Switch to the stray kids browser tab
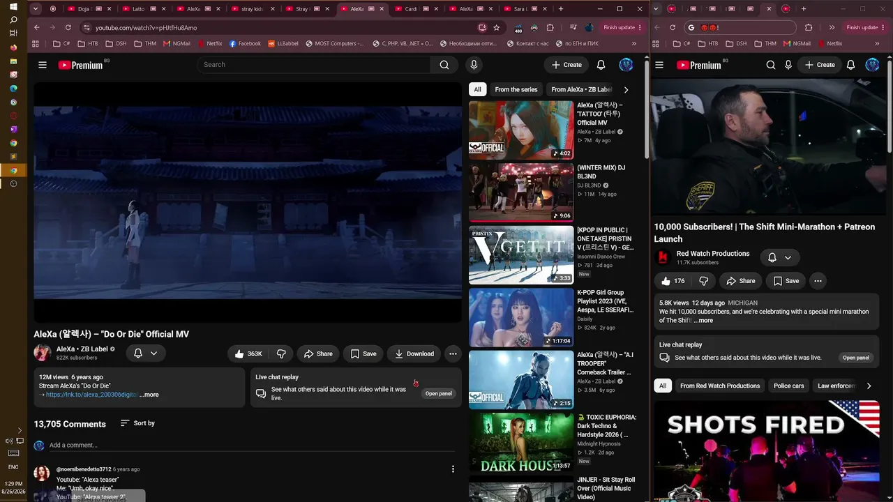This screenshot has height=502, width=893. coord(251,9)
